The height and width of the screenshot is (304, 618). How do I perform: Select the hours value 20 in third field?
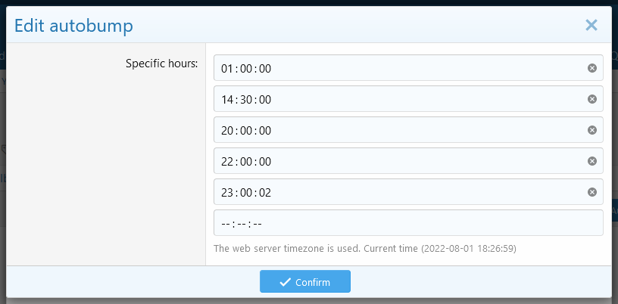[x=227, y=131]
